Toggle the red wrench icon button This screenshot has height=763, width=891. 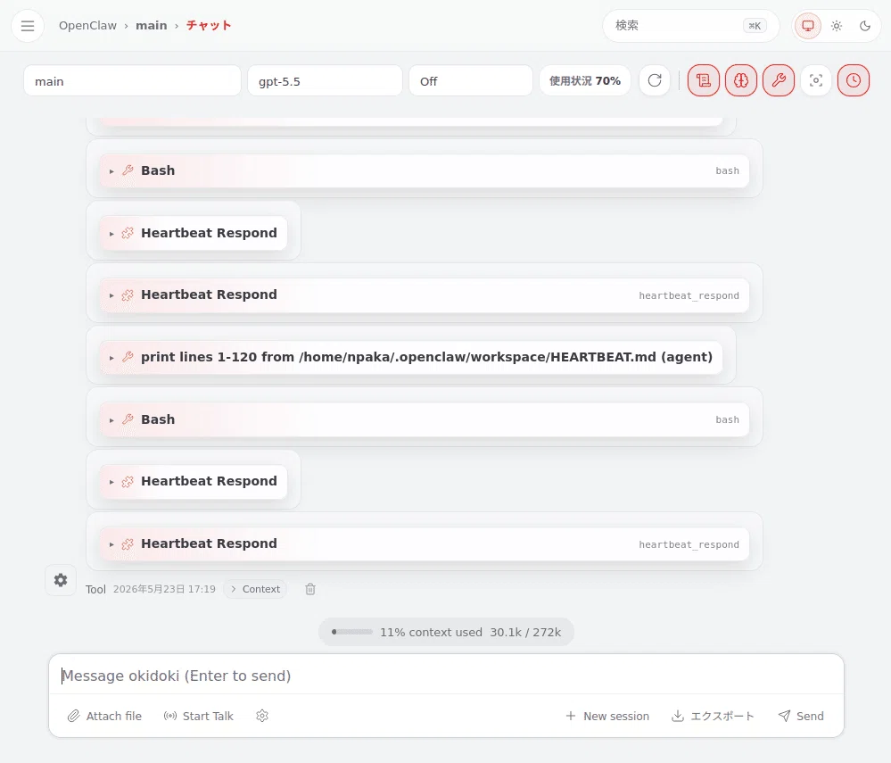[x=779, y=80]
